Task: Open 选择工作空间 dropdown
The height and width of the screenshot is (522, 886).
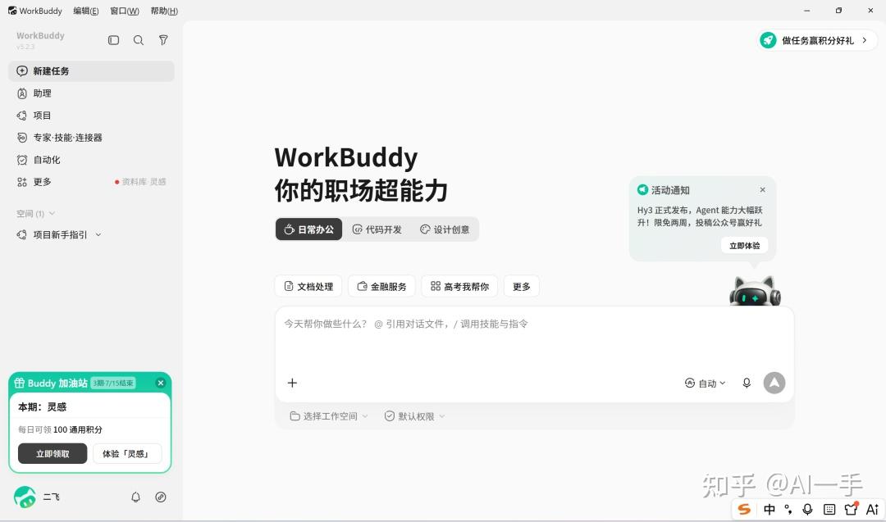Action: [x=329, y=416]
